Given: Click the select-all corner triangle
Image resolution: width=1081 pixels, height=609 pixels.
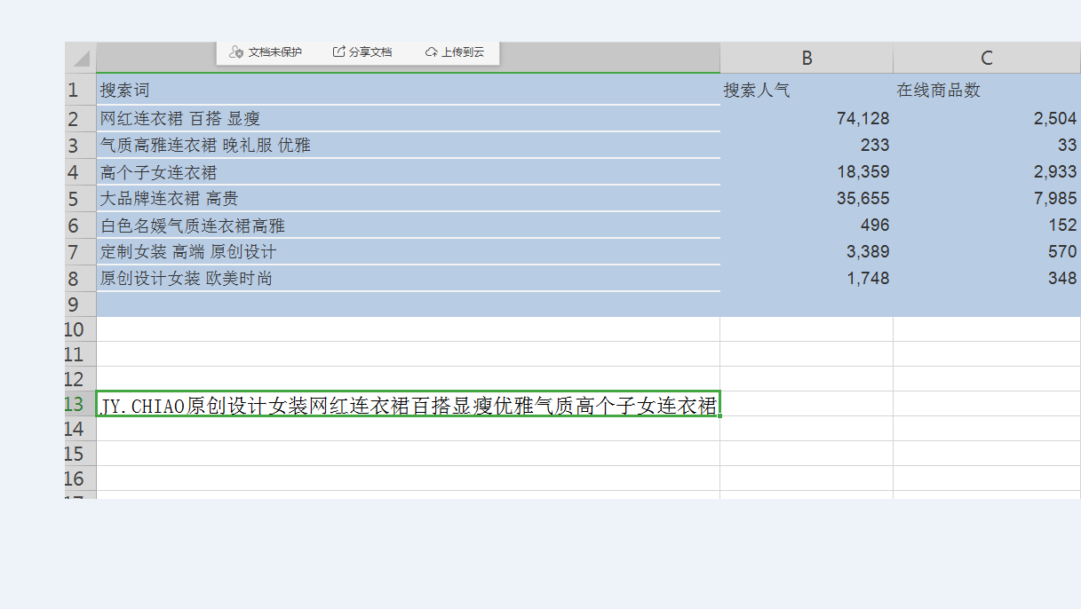Looking at the screenshot, I should click(81, 59).
